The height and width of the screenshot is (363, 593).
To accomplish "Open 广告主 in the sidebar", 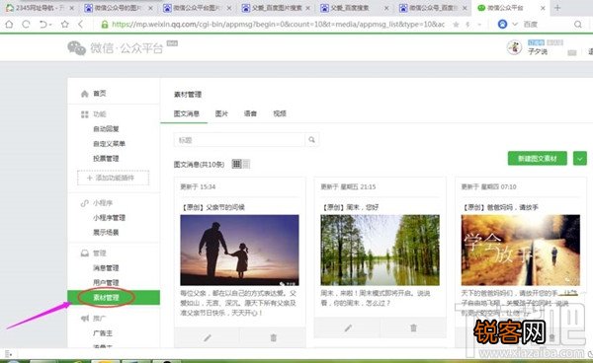I will click(x=103, y=333).
